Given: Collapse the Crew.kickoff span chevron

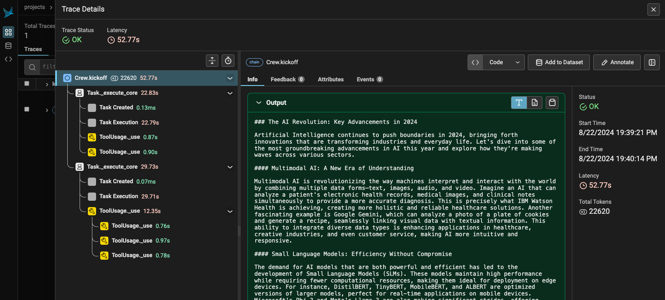Looking at the screenshot, I should (230, 78).
